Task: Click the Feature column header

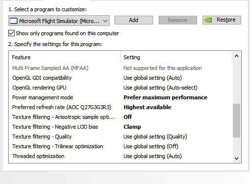Action: [65, 57]
